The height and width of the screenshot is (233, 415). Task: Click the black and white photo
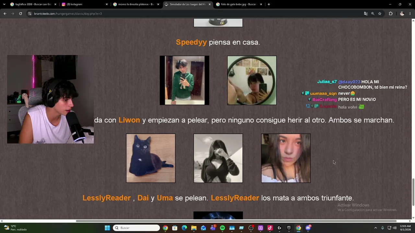tap(218, 158)
